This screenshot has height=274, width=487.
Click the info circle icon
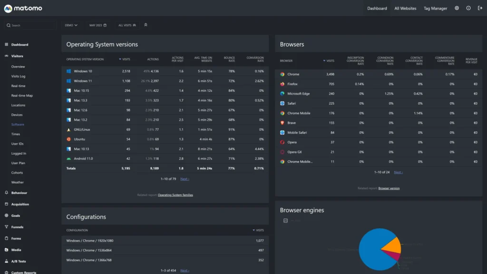(468, 8)
